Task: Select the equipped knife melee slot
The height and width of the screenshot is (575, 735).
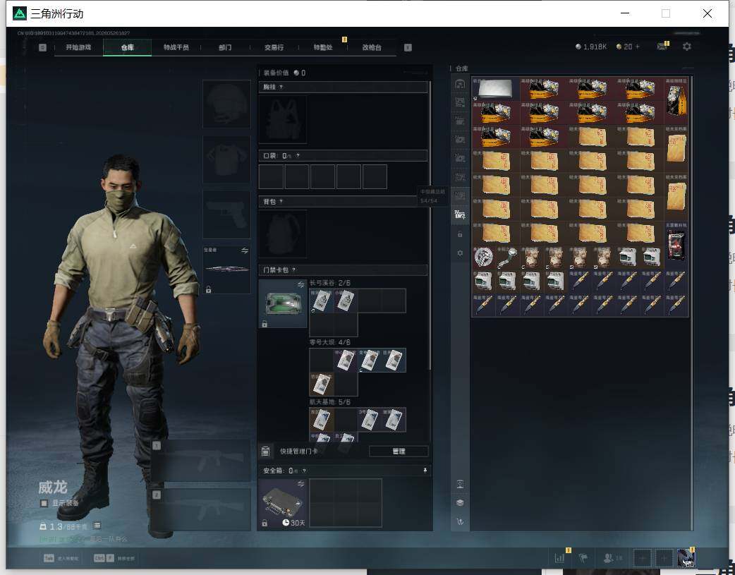Action: pyautogui.click(x=226, y=270)
